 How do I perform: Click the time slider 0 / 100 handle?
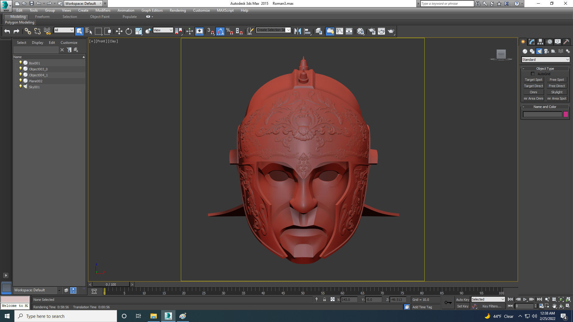pos(111,284)
